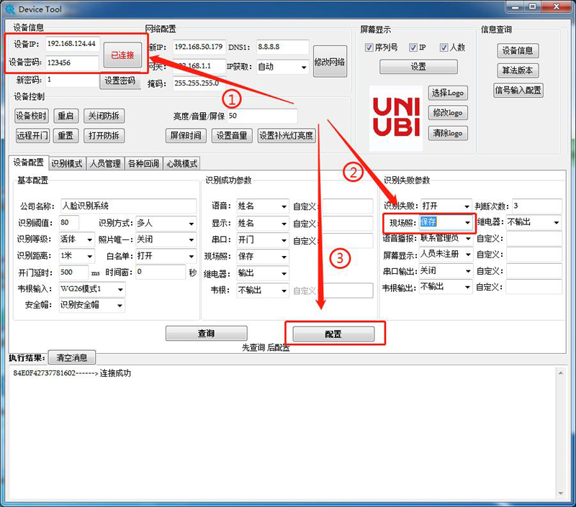
Task: Open the success 现场照 dropdown
Action: point(263,257)
